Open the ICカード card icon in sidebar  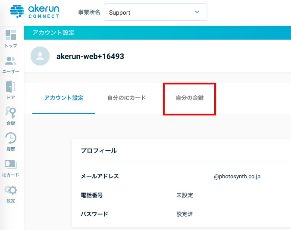point(11,165)
